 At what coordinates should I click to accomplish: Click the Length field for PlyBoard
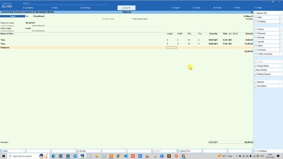[172, 48]
